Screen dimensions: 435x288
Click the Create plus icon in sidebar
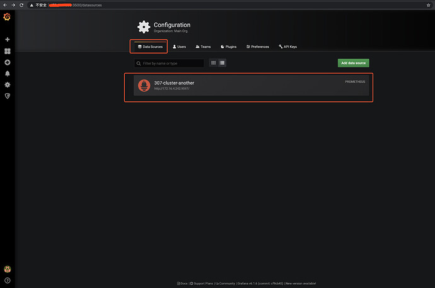(8, 39)
